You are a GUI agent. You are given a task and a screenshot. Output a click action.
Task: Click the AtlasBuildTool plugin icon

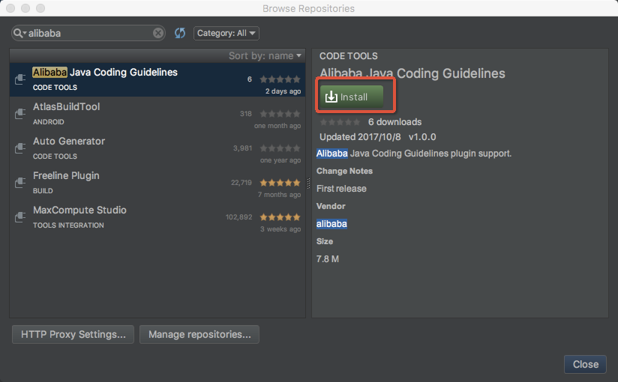21,114
